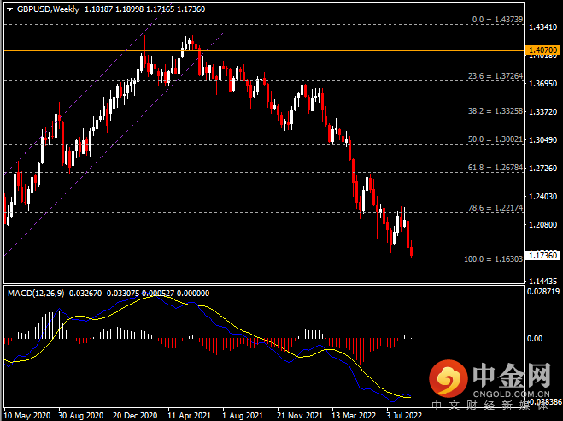Click the 10 May 2020 date label
563x421 pixels.
pos(28,414)
